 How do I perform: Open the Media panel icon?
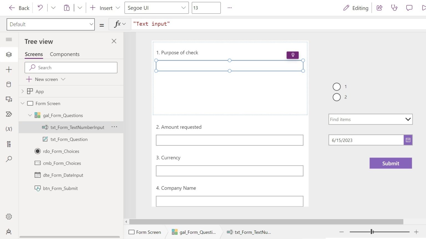tap(9, 99)
